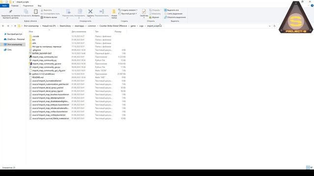Switch to large icons view in status bar

click(x=312, y=167)
